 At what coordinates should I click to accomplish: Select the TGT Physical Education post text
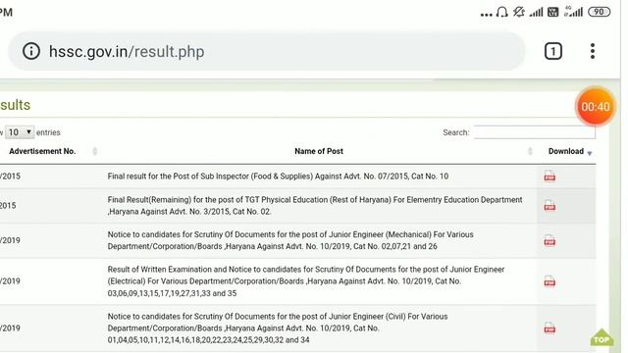pos(315,206)
